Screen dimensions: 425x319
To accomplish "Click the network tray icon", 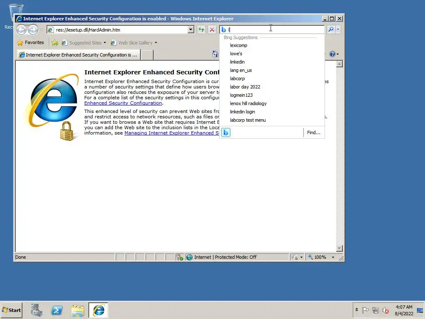I will tap(375, 310).
